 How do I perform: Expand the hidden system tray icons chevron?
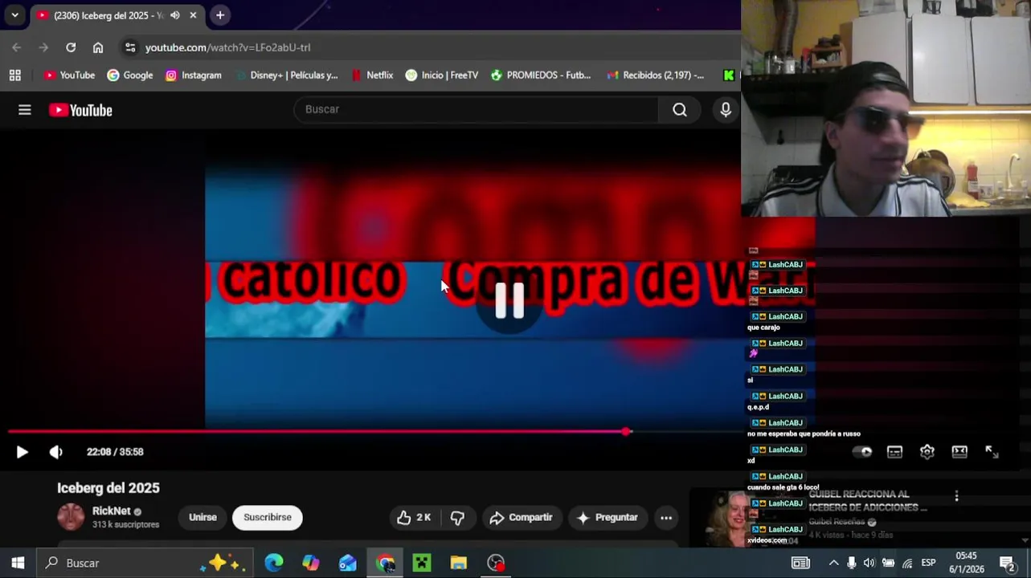[833, 563]
